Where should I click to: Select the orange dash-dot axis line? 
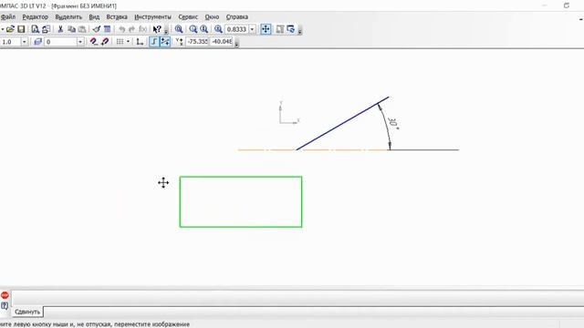313,149
